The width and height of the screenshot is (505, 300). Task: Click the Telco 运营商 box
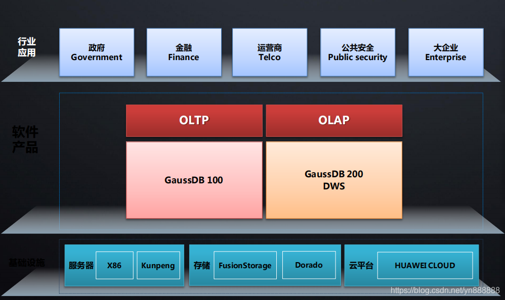click(270, 53)
